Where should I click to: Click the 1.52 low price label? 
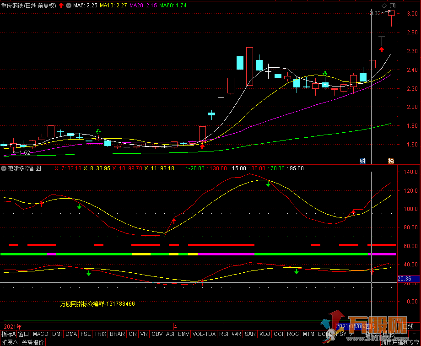pyautogui.click(x=24, y=152)
